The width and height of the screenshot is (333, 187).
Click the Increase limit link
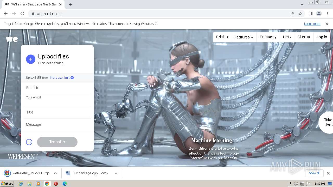tap(60, 78)
